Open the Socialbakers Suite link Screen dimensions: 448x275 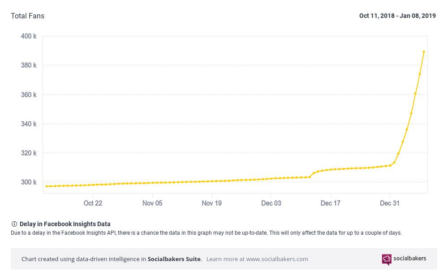tap(174, 259)
